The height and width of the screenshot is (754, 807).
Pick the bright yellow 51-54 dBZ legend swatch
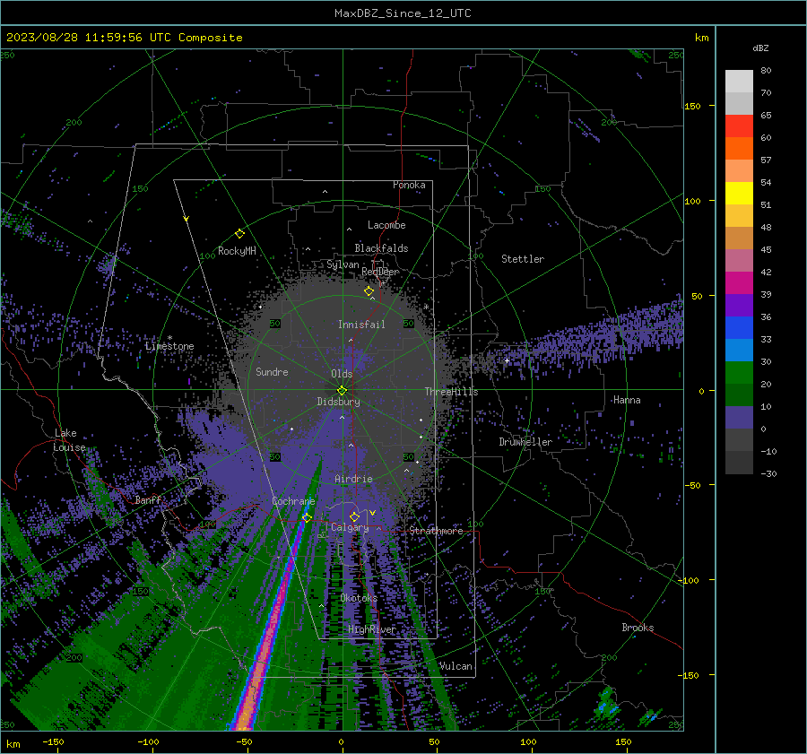pos(739,193)
